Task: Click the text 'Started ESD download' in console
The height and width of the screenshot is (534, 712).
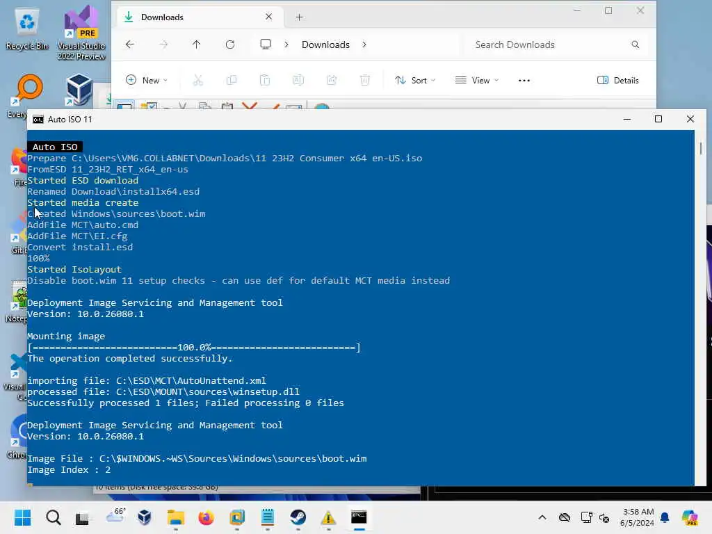Action: point(83,180)
